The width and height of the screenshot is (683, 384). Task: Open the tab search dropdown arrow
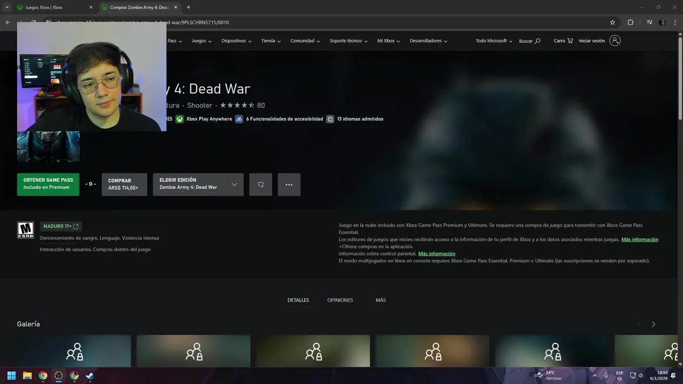pos(6,7)
